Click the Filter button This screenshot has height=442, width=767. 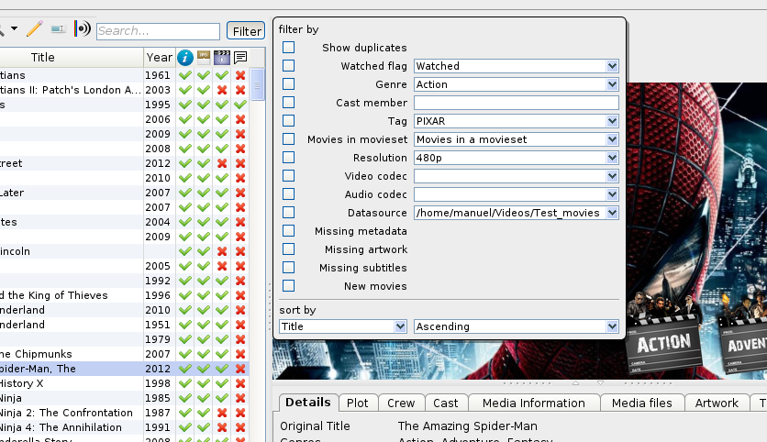pos(246,31)
